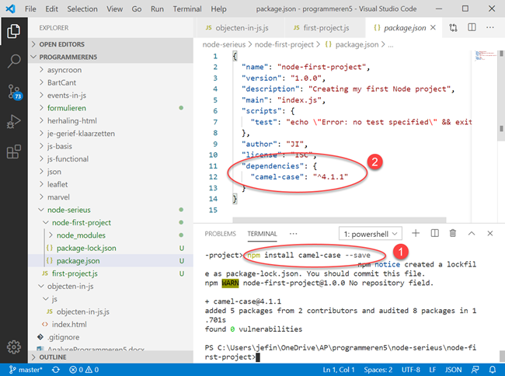Screen dimensions: 505x376
Task: Click the split editor icon
Action: (x=472, y=27)
